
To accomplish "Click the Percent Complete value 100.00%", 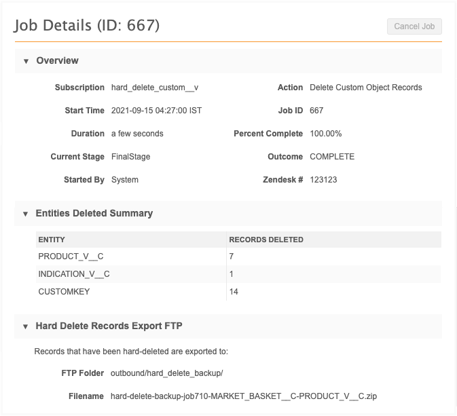I will tap(326, 134).
